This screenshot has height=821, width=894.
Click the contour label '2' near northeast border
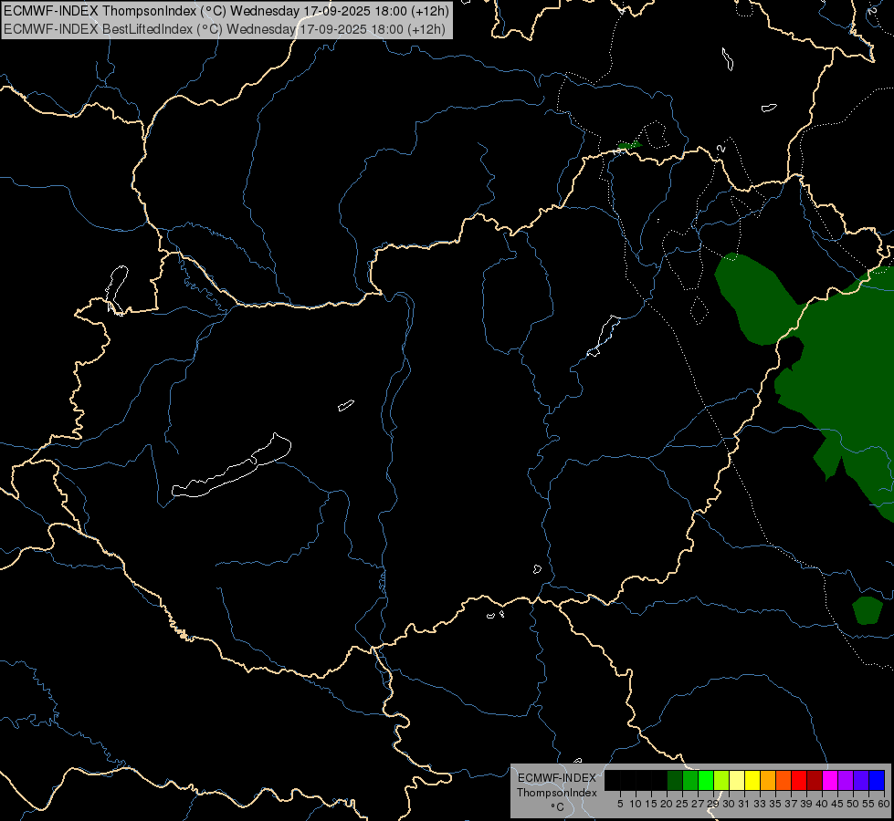[x=721, y=149]
